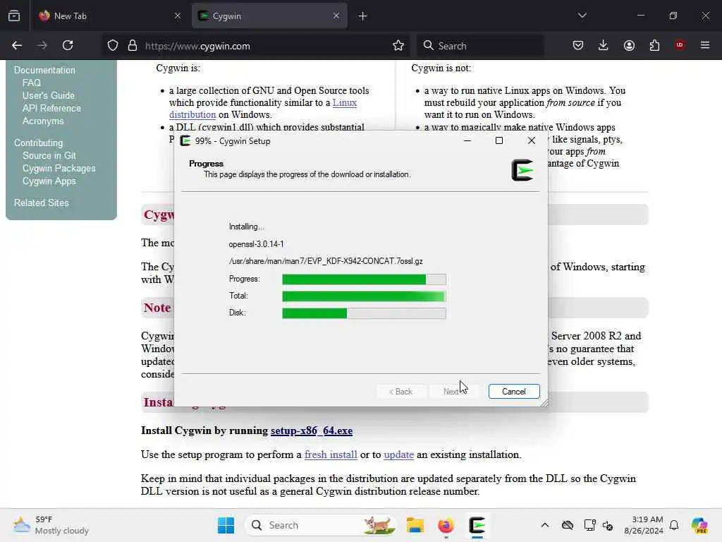Show hidden system tray icons
The height and width of the screenshot is (542, 722).
pos(545,525)
